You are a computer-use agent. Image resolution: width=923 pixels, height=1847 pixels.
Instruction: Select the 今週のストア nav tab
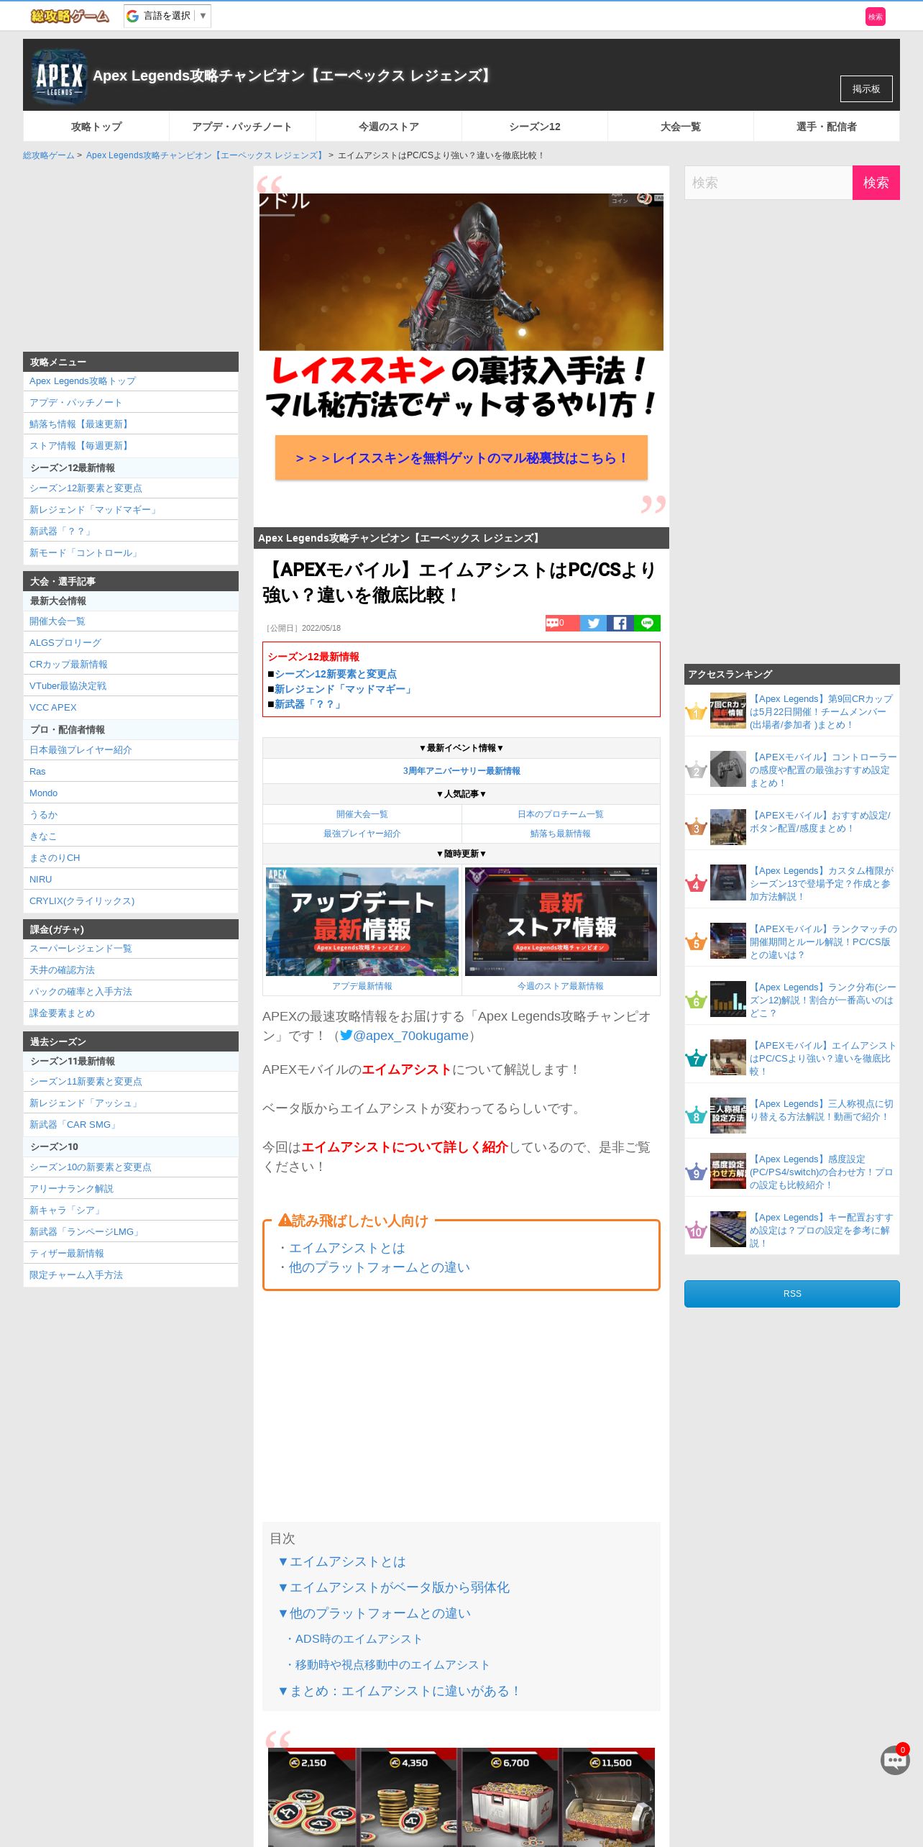(389, 127)
